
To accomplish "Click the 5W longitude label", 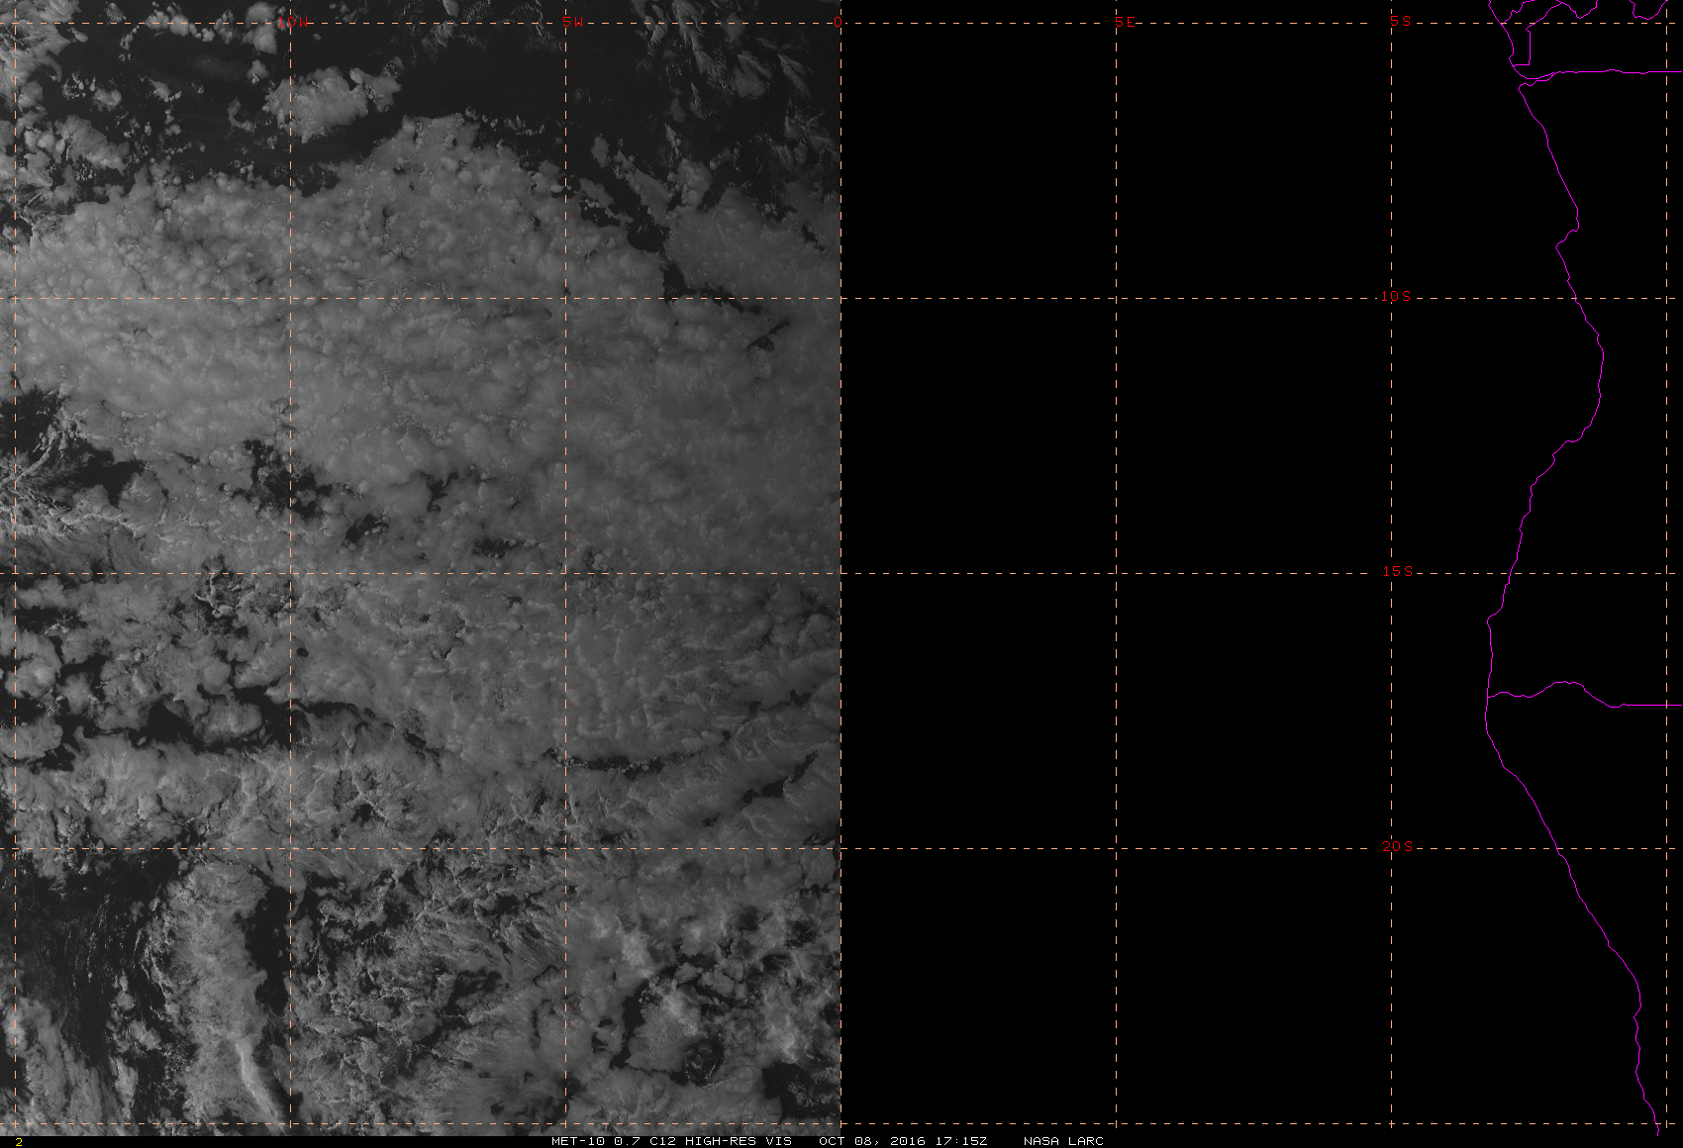I will (571, 22).
